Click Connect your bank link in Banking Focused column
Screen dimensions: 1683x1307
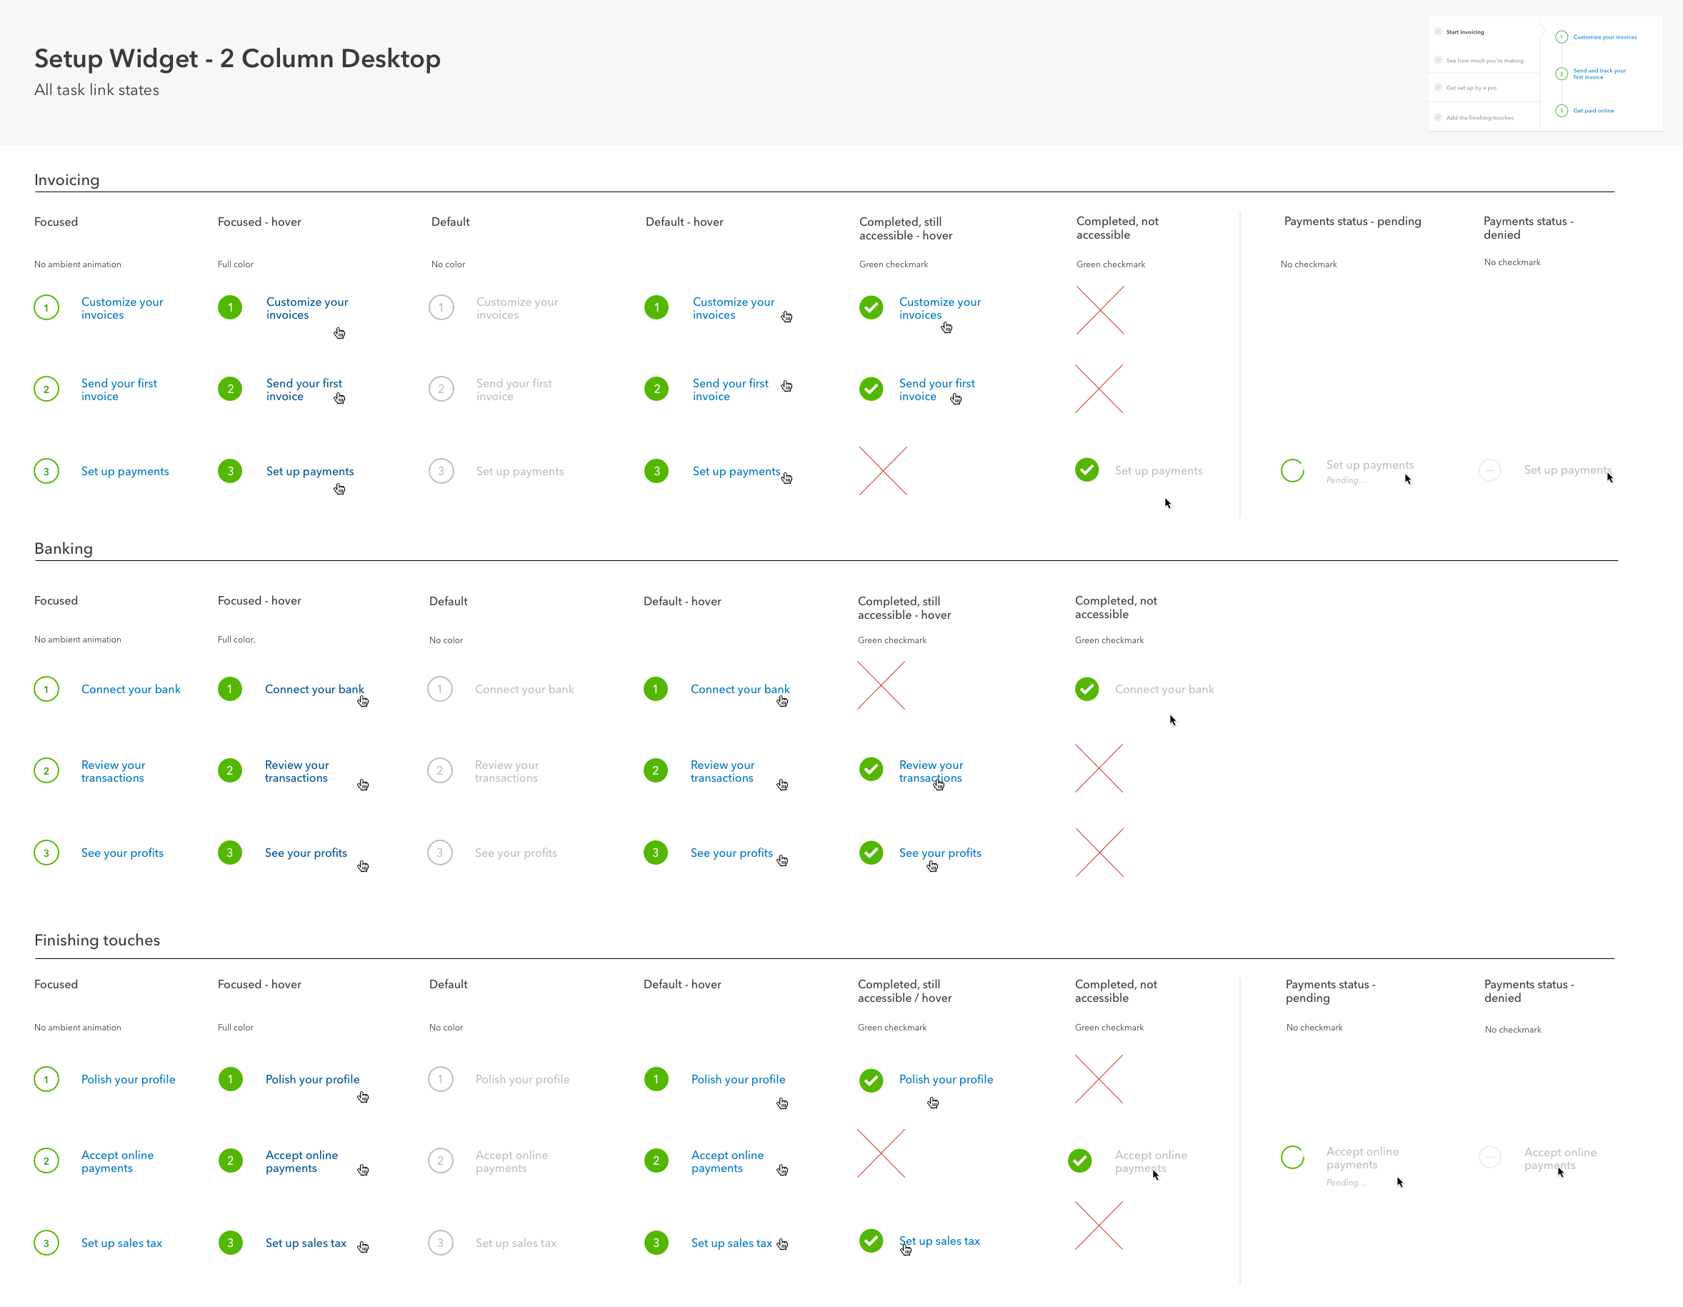pos(130,690)
